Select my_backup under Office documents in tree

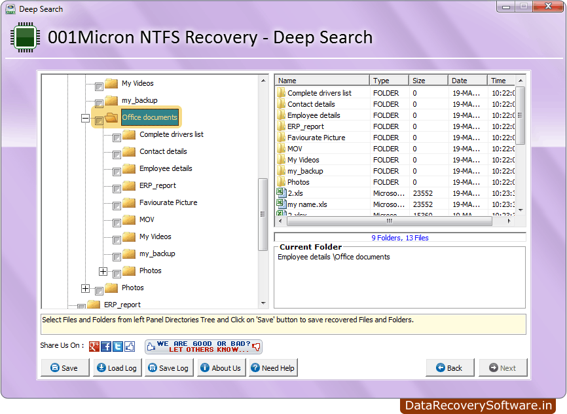tap(157, 254)
